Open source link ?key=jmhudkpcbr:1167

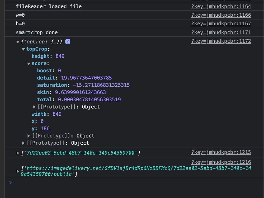pyautogui.click(x=221, y=23)
